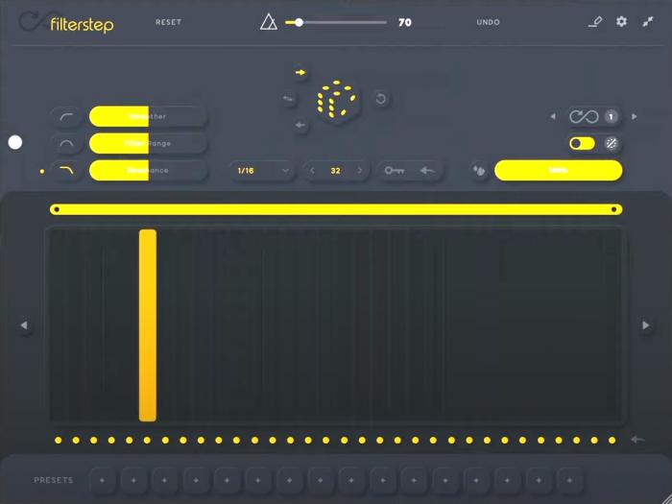The width and height of the screenshot is (672, 504).
Task: Click the step count value 32
Action: (336, 171)
